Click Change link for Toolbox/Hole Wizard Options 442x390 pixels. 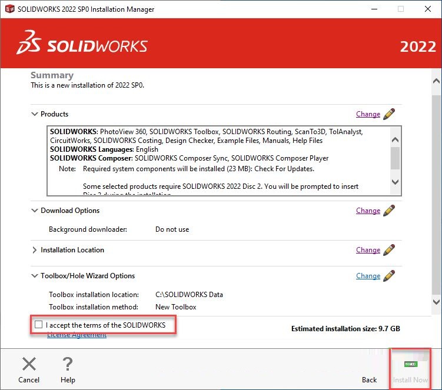pyautogui.click(x=368, y=276)
